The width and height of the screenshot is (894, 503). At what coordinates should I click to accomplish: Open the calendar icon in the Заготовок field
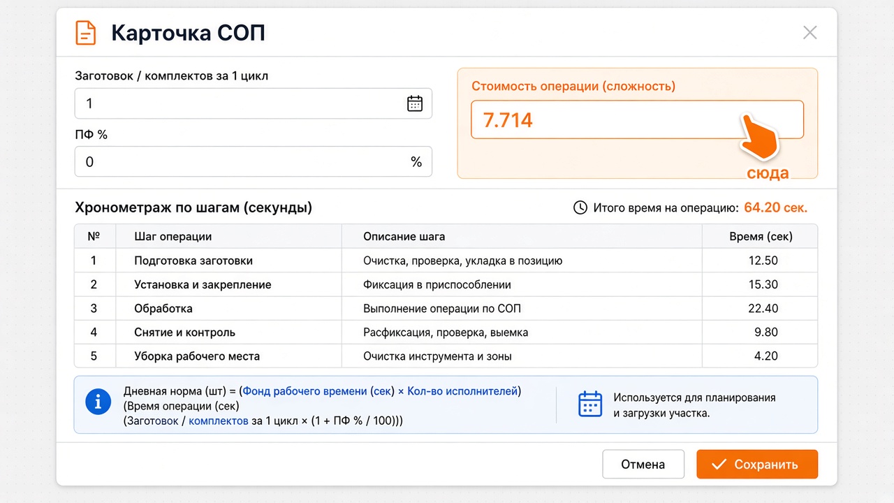415,103
